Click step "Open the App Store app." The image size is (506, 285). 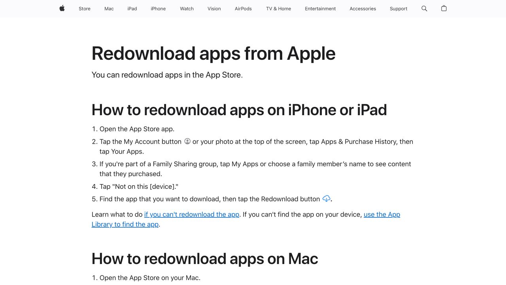point(137,129)
